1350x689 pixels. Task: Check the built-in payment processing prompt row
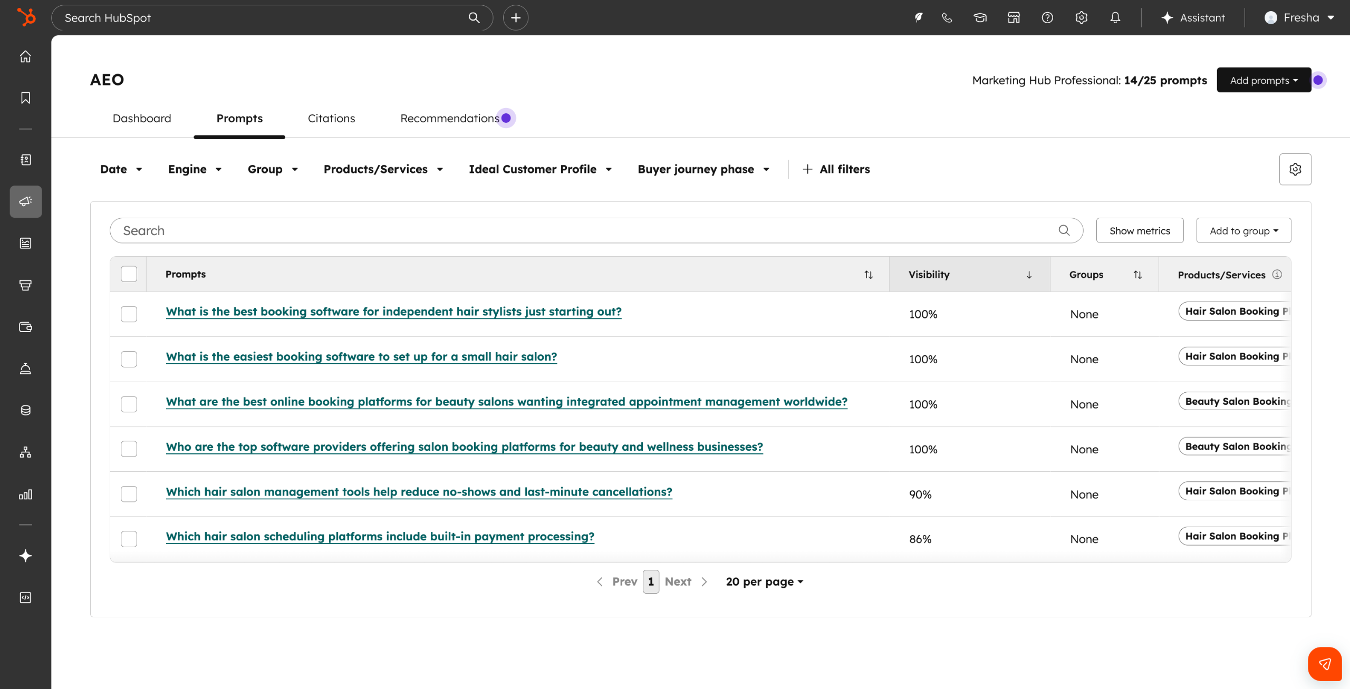tap(129, 539)
